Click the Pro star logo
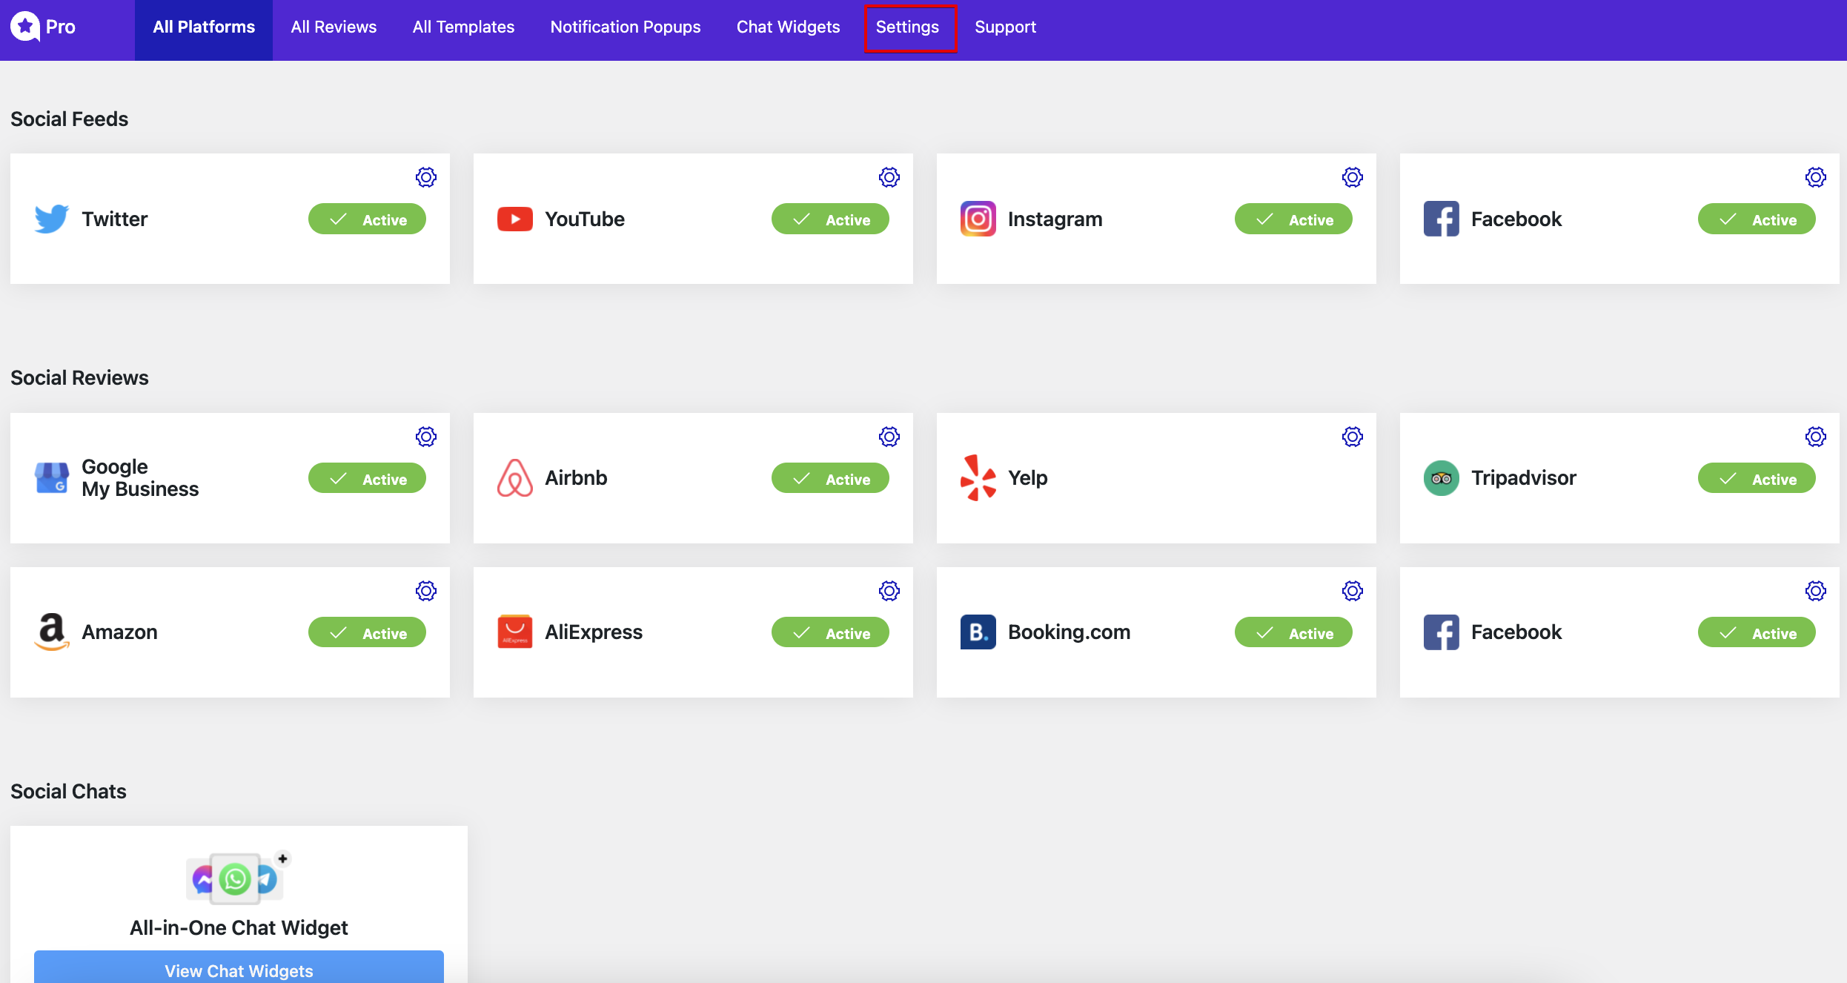1847x983 pixels. 25,27
